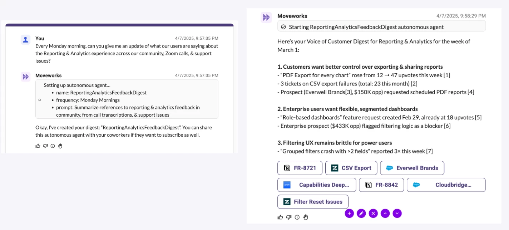Click the purple up chevron button
Image resolution: width=509 pixels, height=230 pixels.
(x=385, y=214)
